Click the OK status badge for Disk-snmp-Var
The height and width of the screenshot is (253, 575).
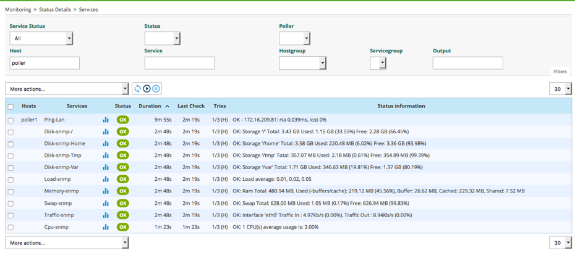coord(123,167)
